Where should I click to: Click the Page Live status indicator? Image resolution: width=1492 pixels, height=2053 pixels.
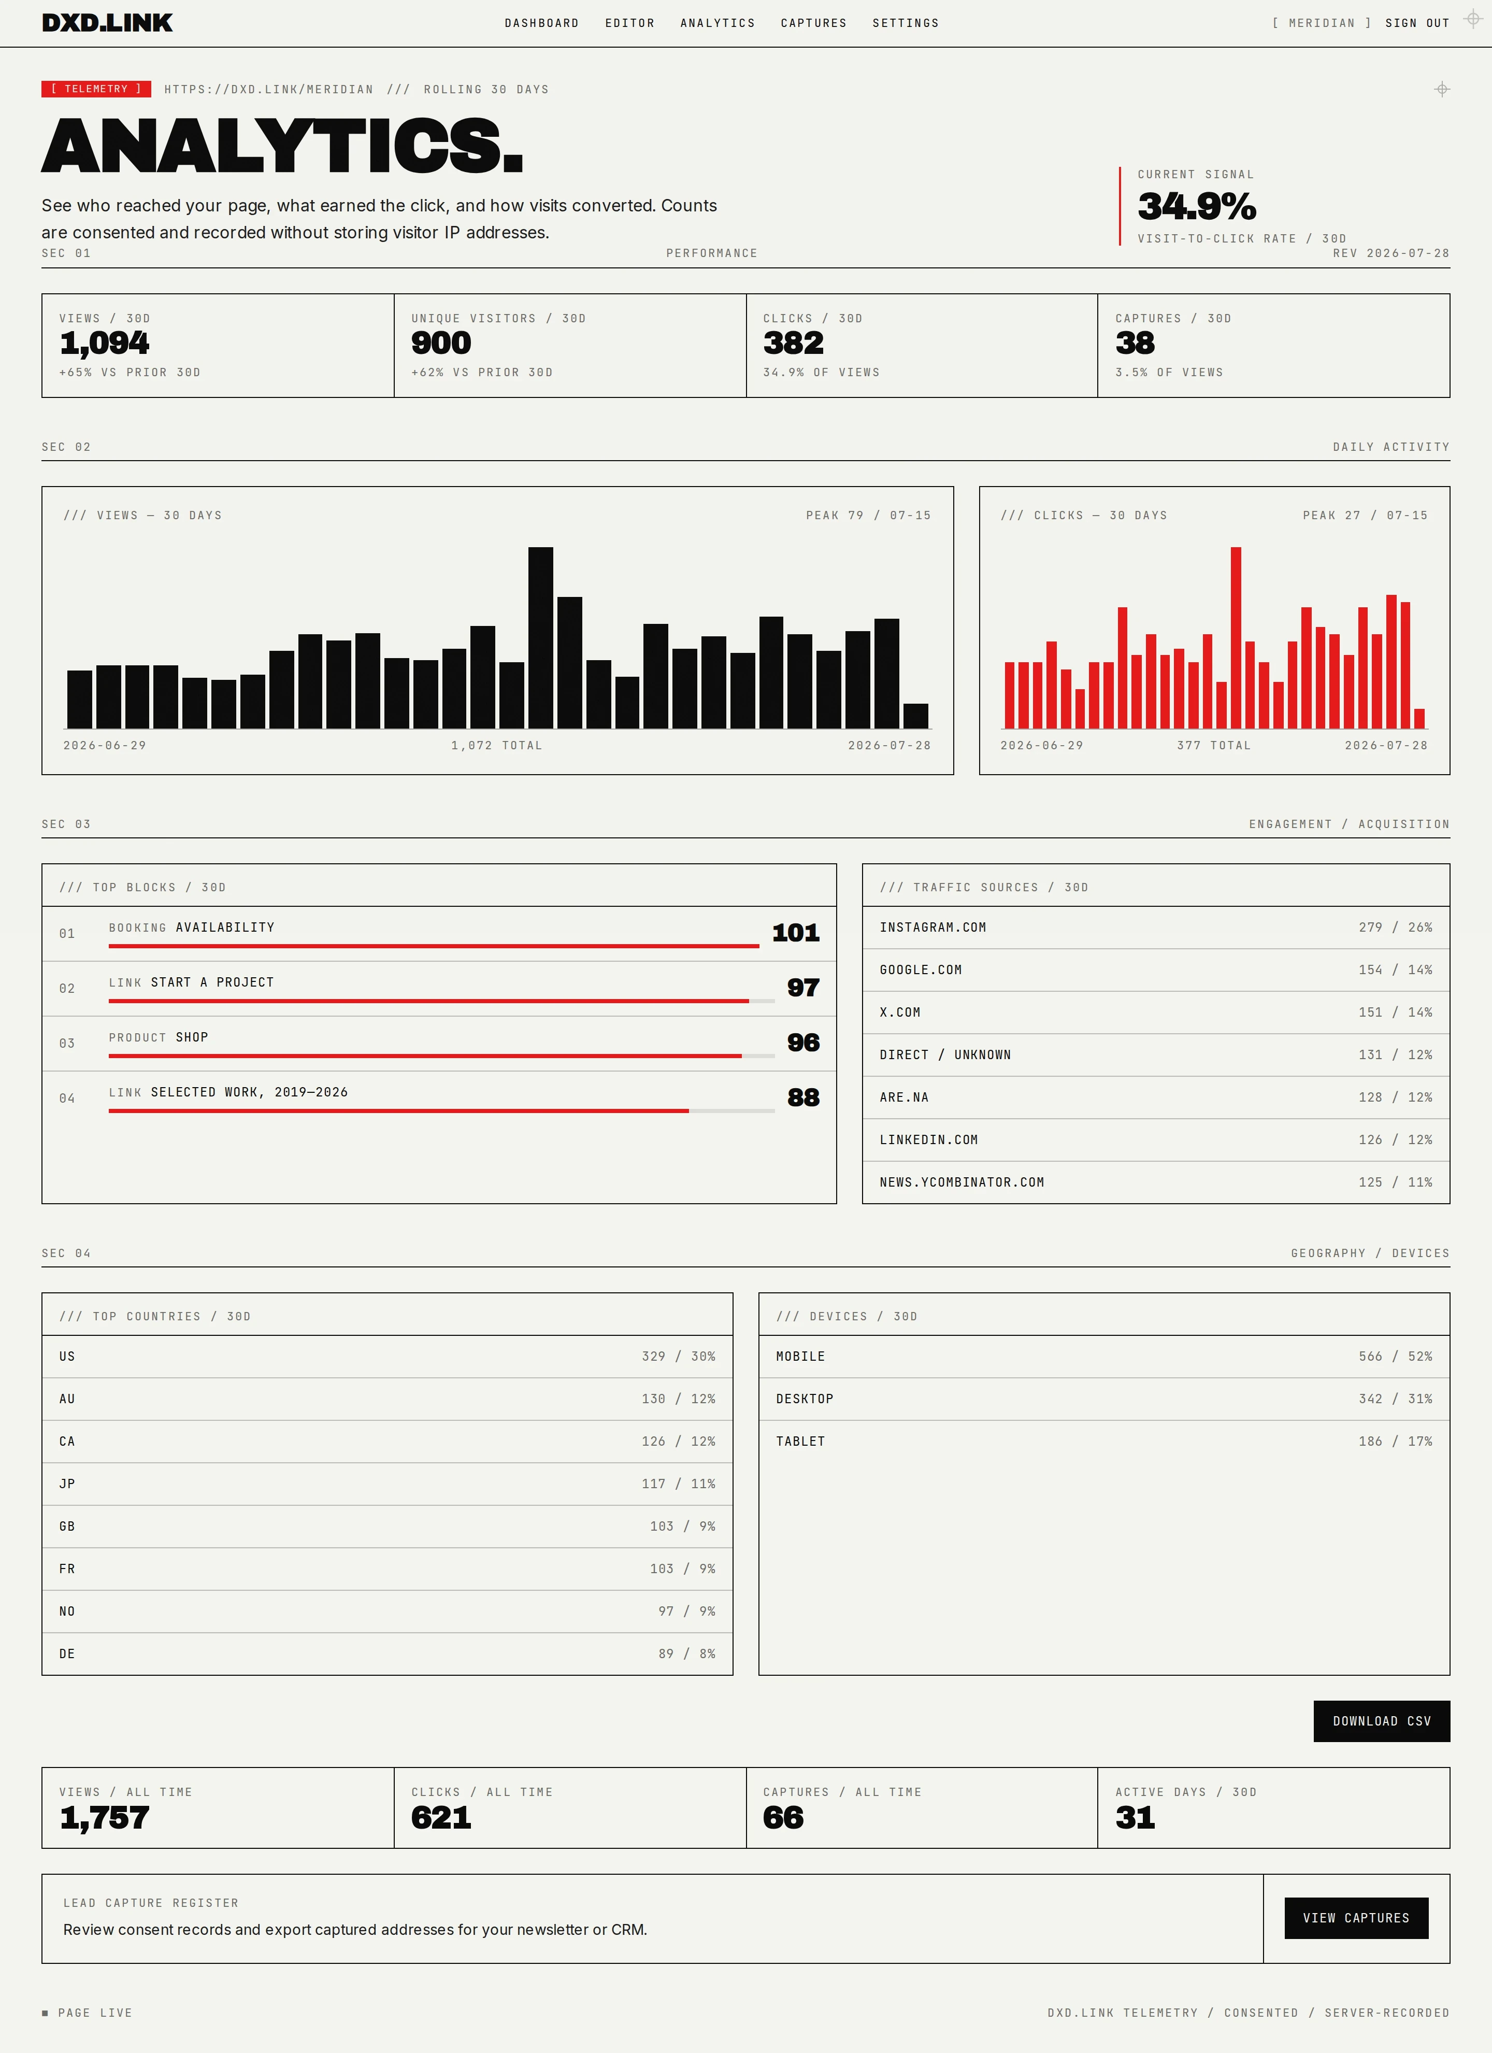click(87, 2013)
